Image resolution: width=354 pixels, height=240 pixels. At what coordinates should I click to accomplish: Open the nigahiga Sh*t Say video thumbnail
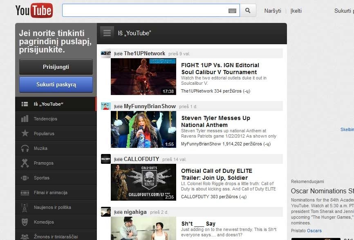click(143, 229)
